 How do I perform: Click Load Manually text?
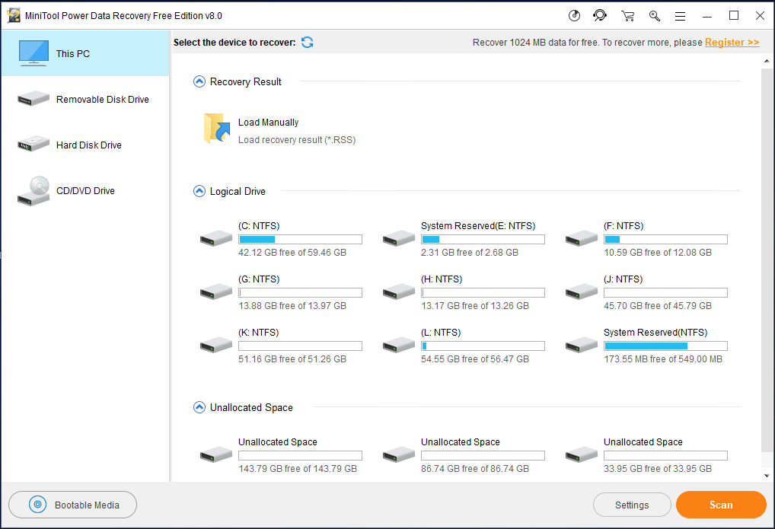[x=269, y=122]
